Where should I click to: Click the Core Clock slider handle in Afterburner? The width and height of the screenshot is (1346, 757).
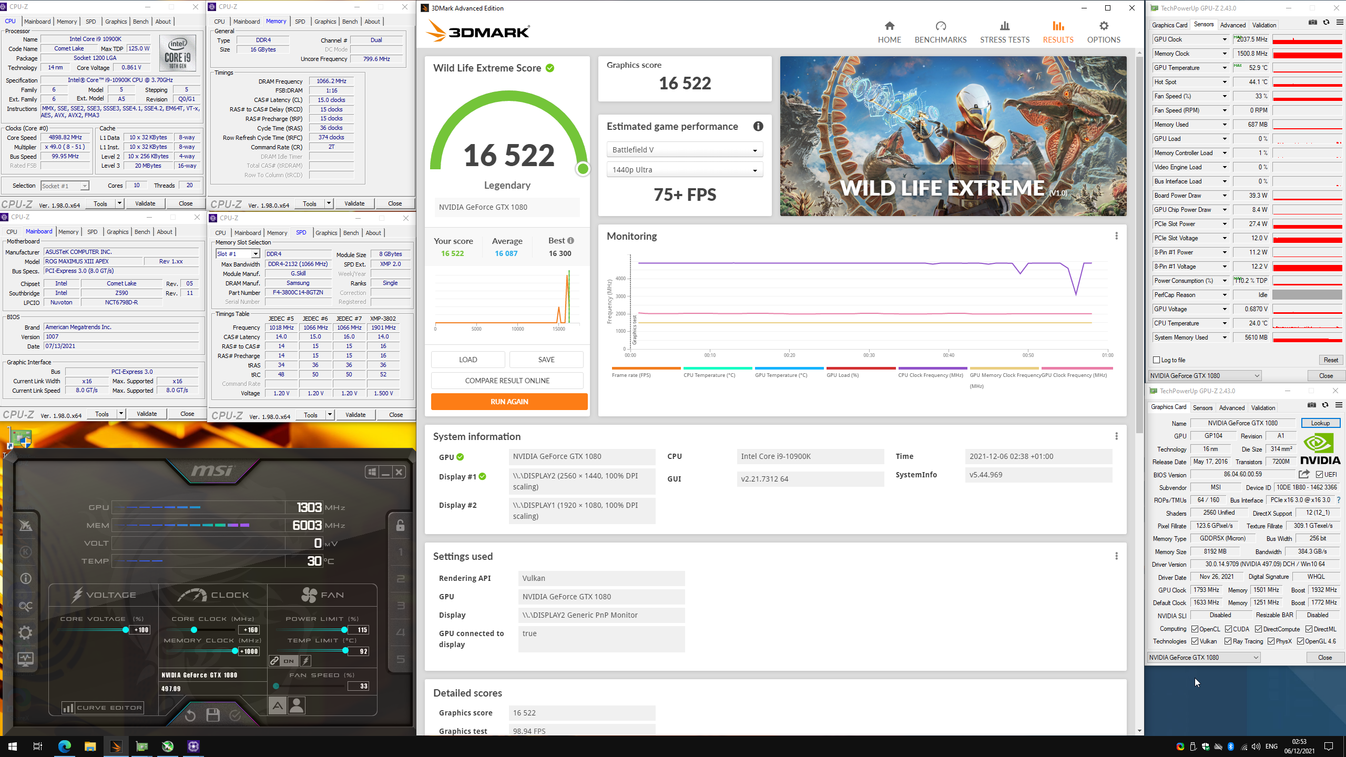coord(194,630)
